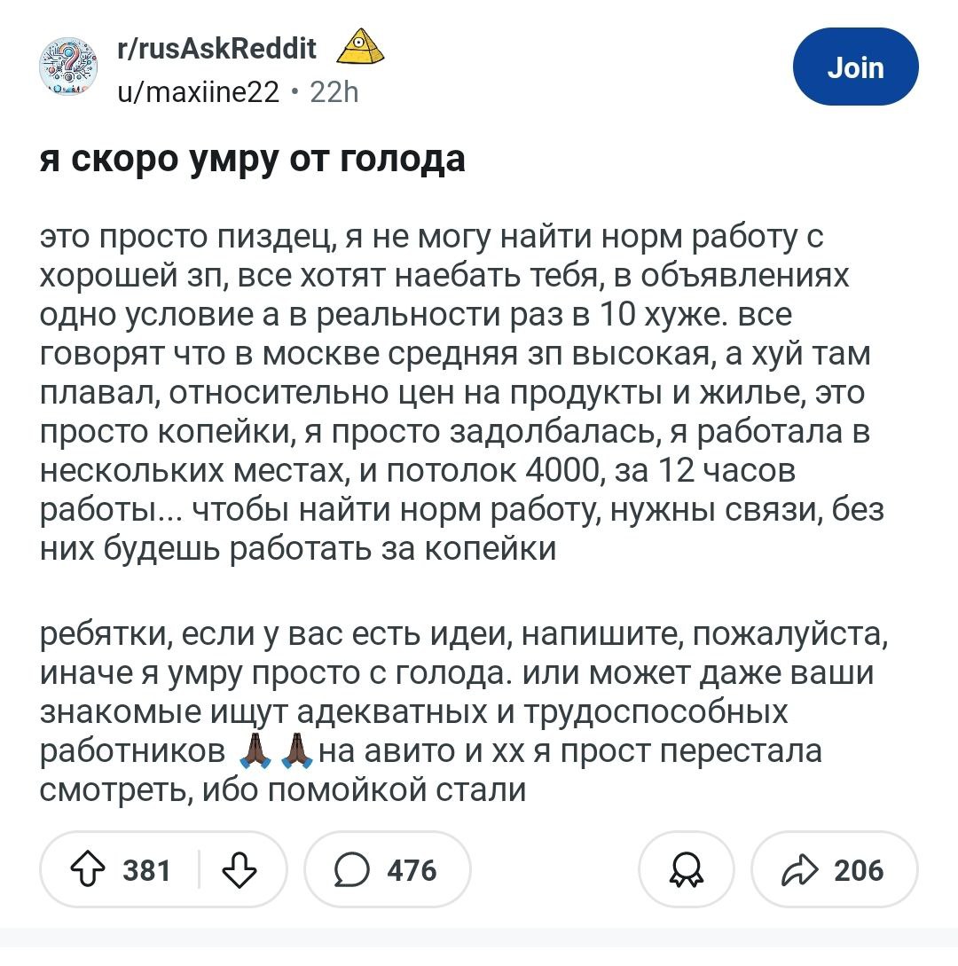Open post titled я скоро умру от голода

click(252, 160)
